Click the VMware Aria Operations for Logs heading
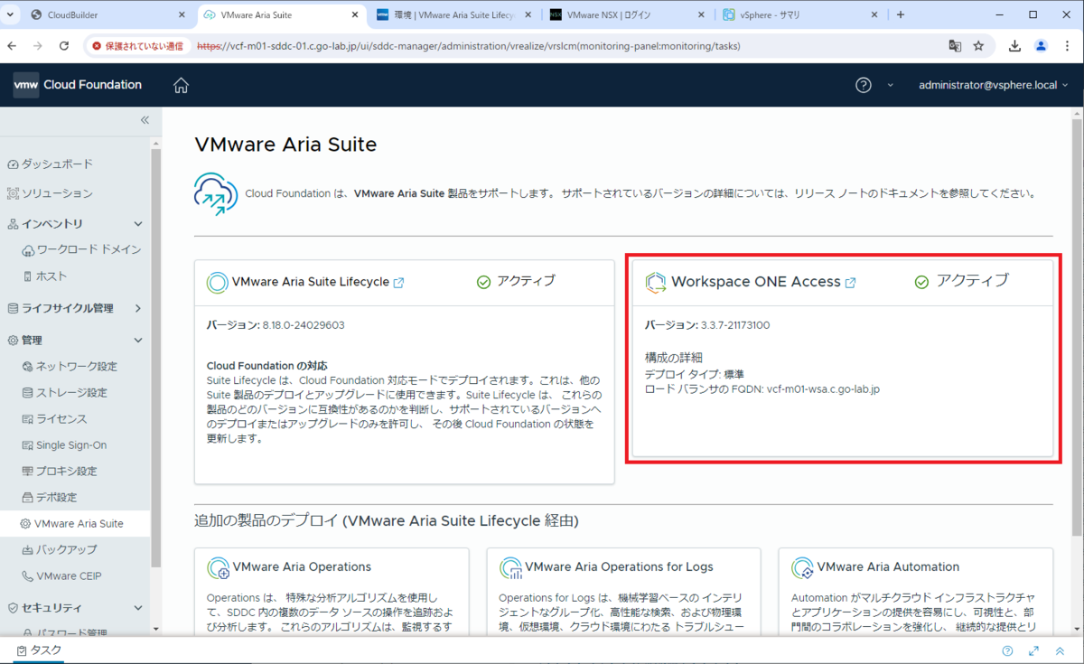 619,566
